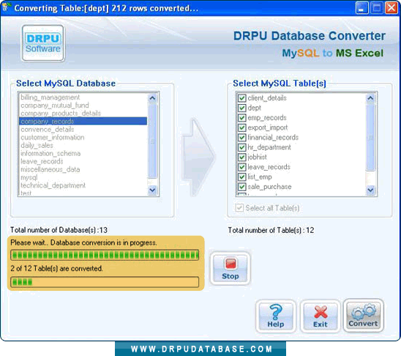The image size is (401, 356).
Task: Click the up arrow of the tables list scrollbar
Action: tap(370, 98)
